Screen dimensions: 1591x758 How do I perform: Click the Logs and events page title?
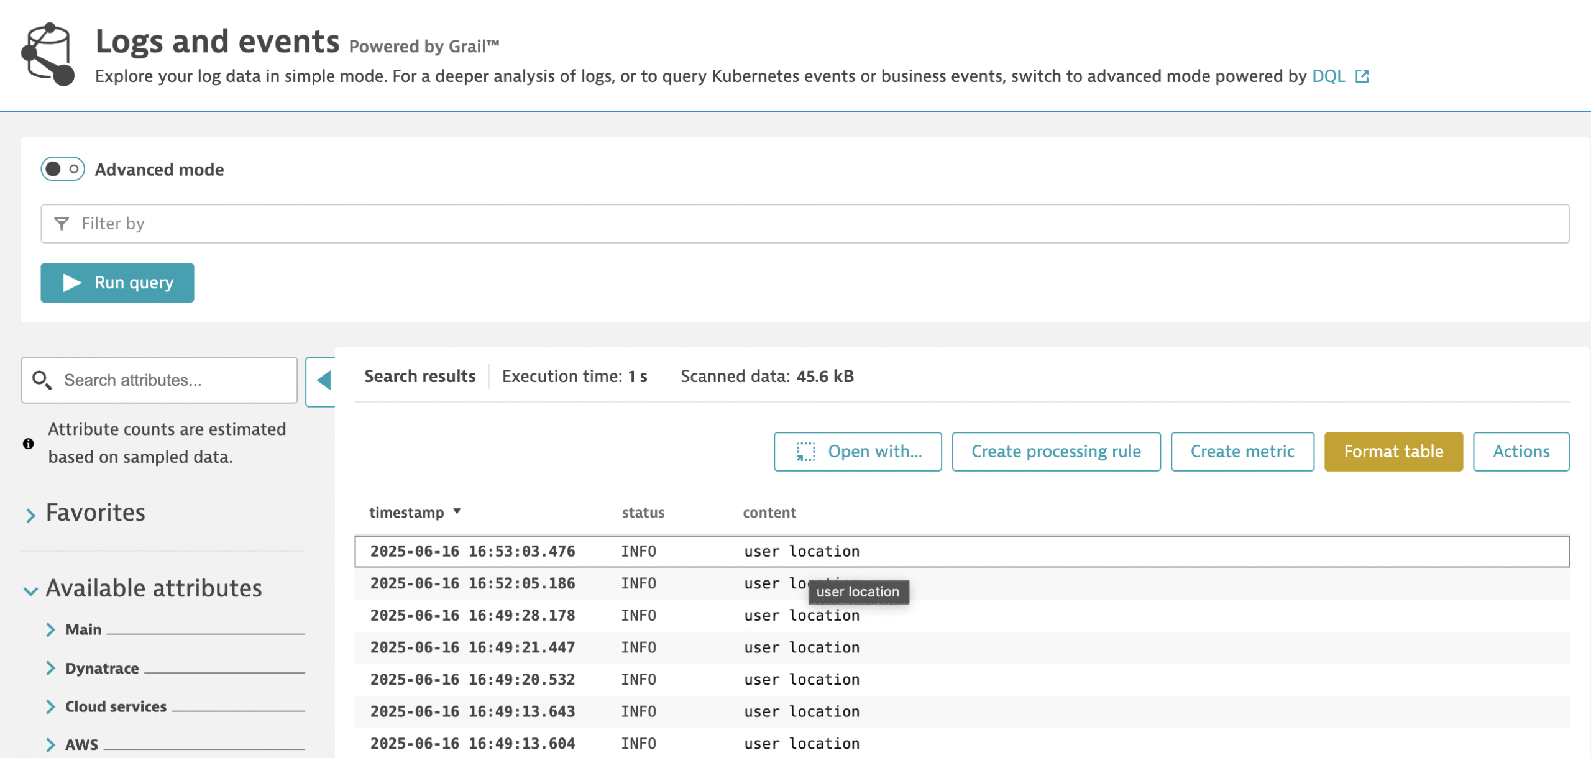(x=218, y=42)
